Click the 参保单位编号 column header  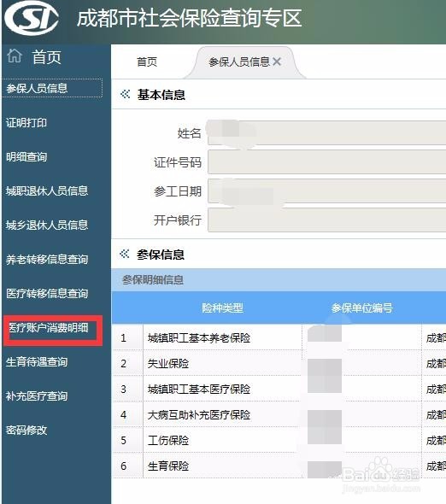[362, 308]
